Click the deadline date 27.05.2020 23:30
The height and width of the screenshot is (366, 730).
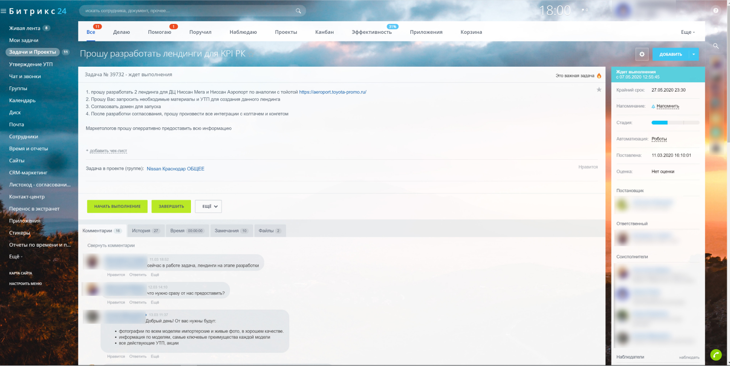click(668, 90)
